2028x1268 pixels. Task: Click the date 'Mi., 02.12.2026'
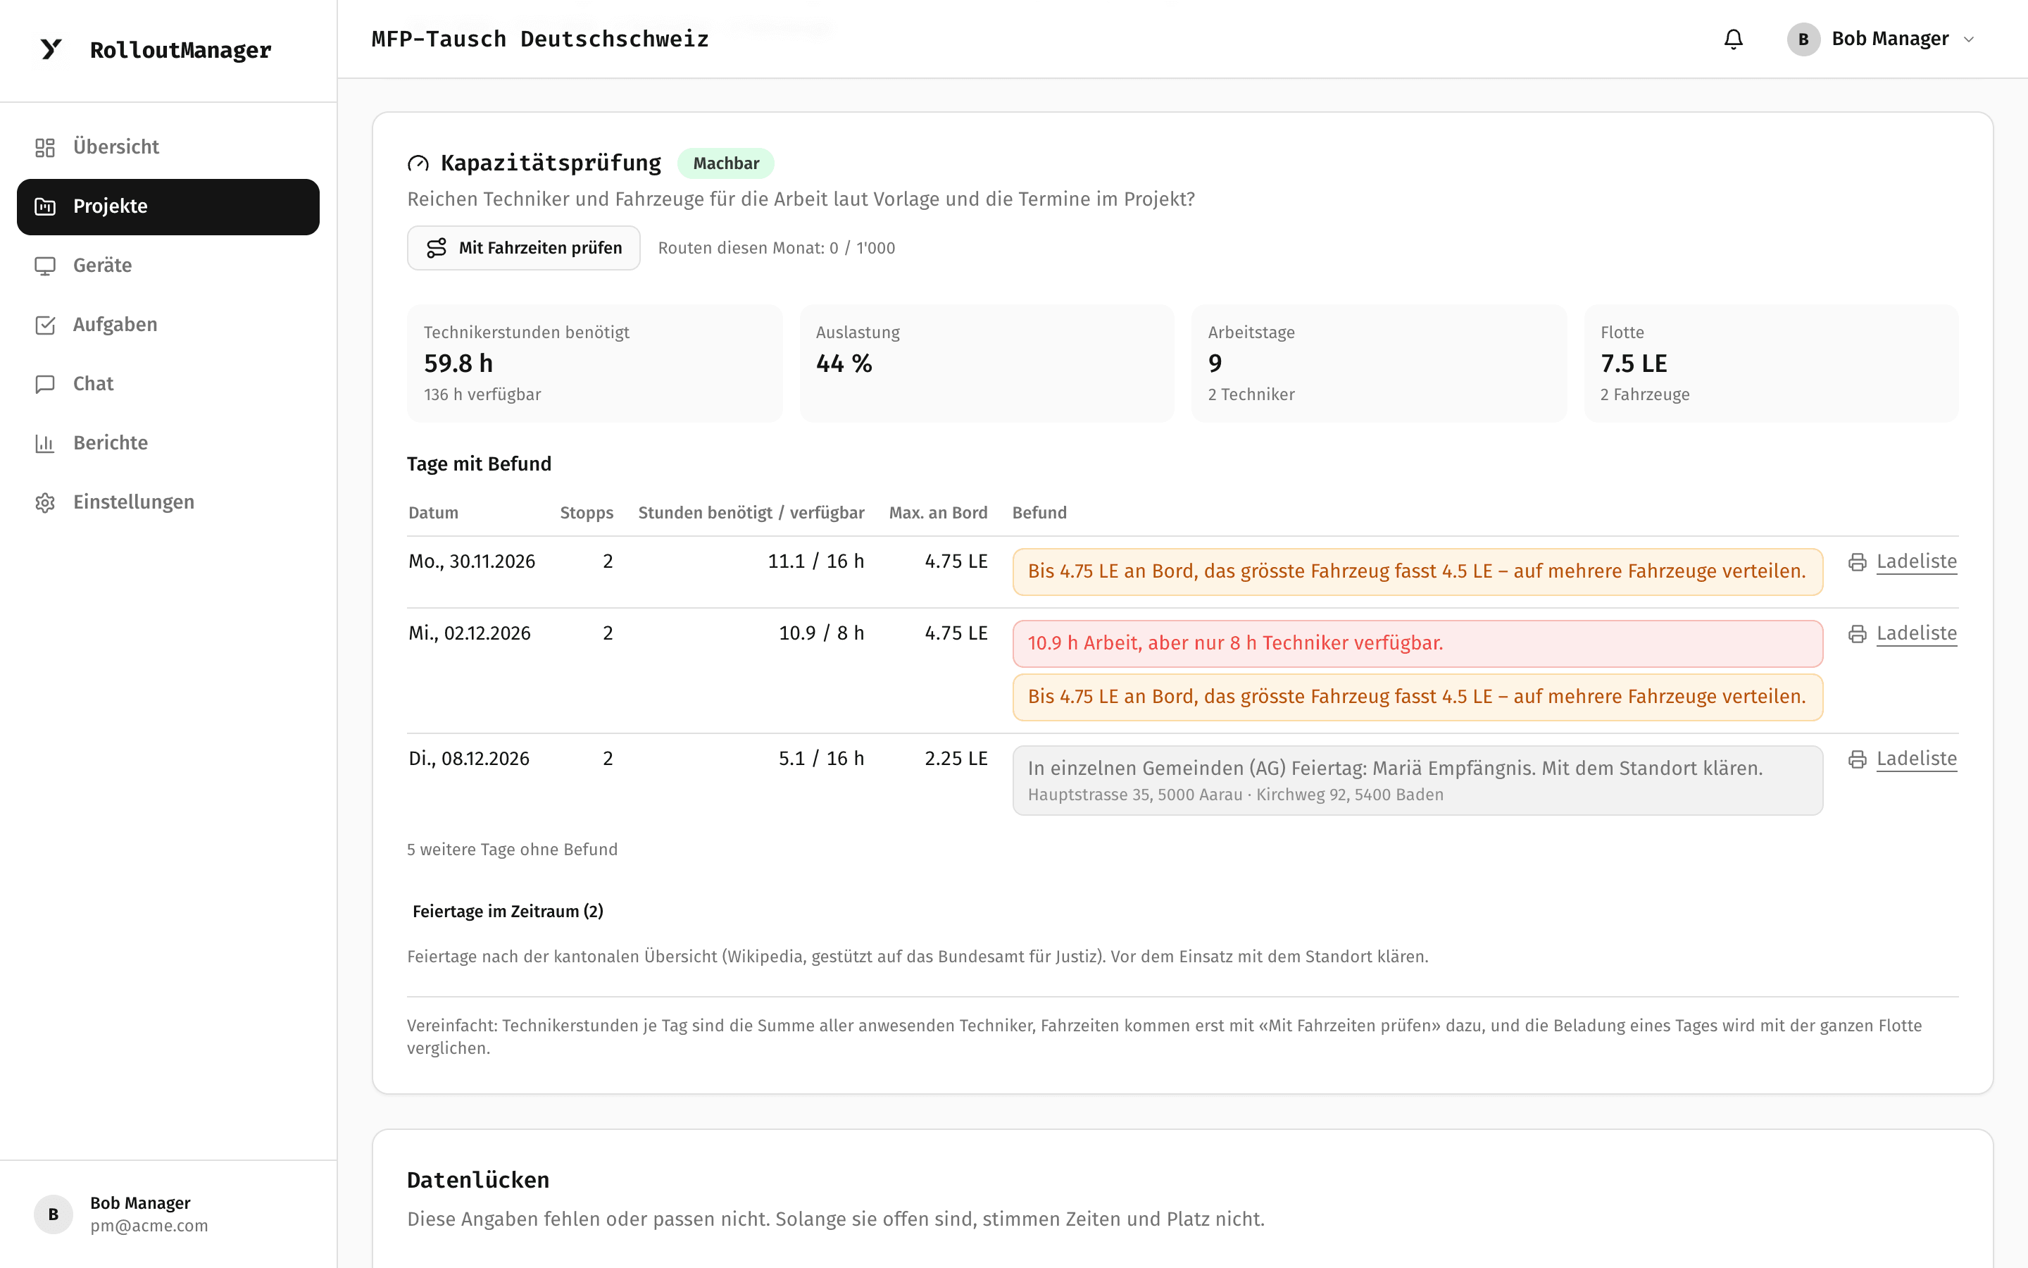[x=469, y=634]
